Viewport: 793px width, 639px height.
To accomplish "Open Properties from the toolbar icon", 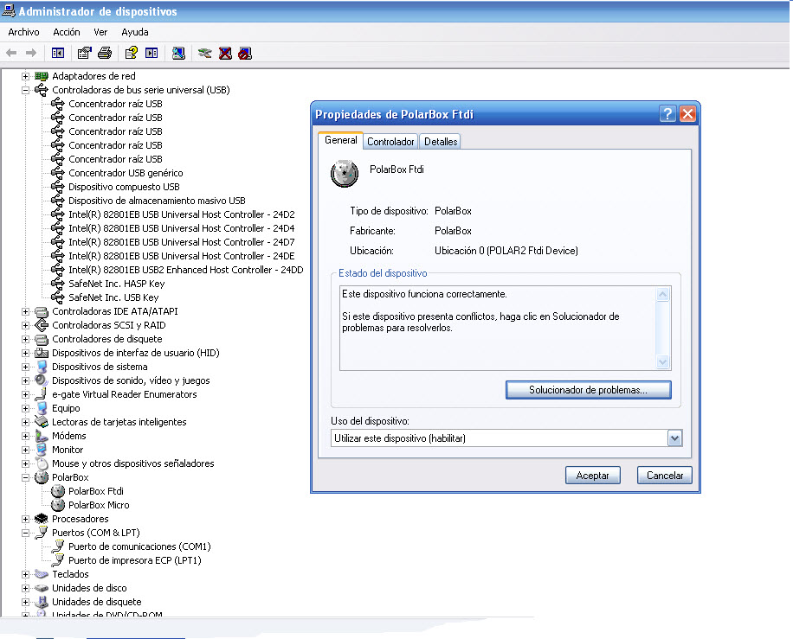I will pyautogui.click(x=84, y=53).
